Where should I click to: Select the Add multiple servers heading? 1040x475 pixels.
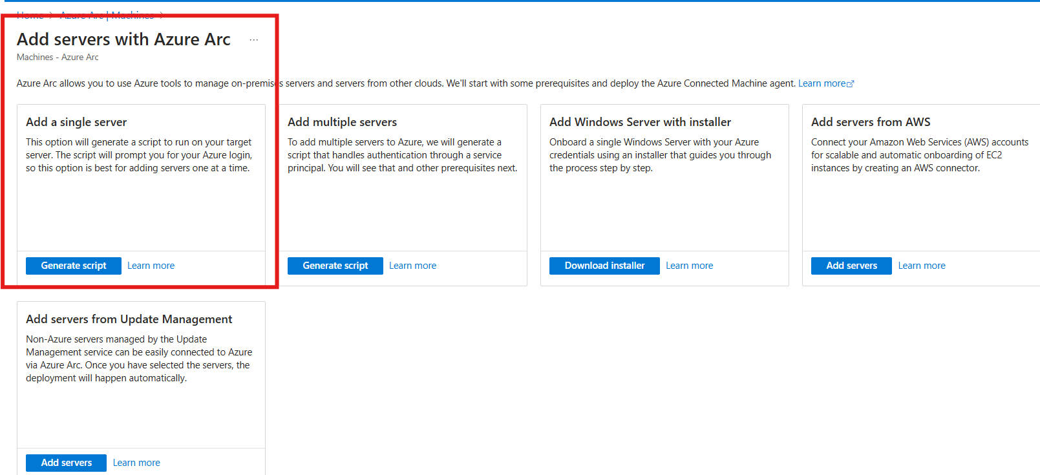point(342,122)
